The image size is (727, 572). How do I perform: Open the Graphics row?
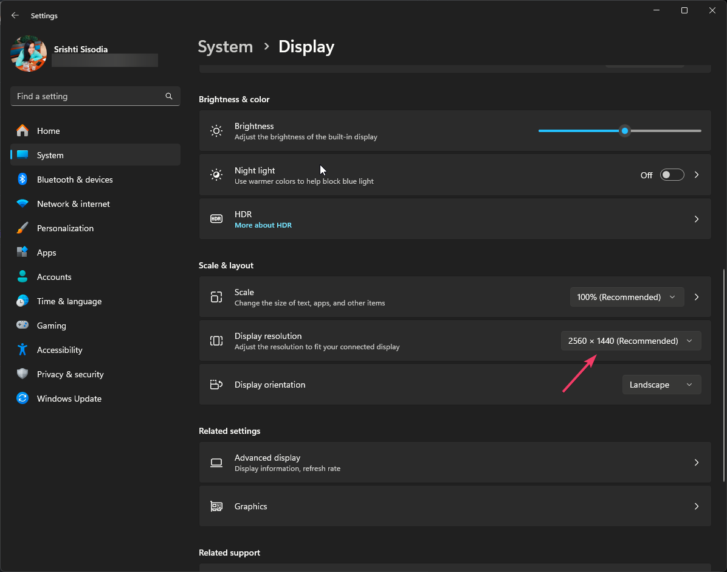(455, 506)
